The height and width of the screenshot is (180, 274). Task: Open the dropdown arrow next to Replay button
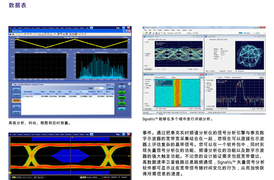coord(253,33)
